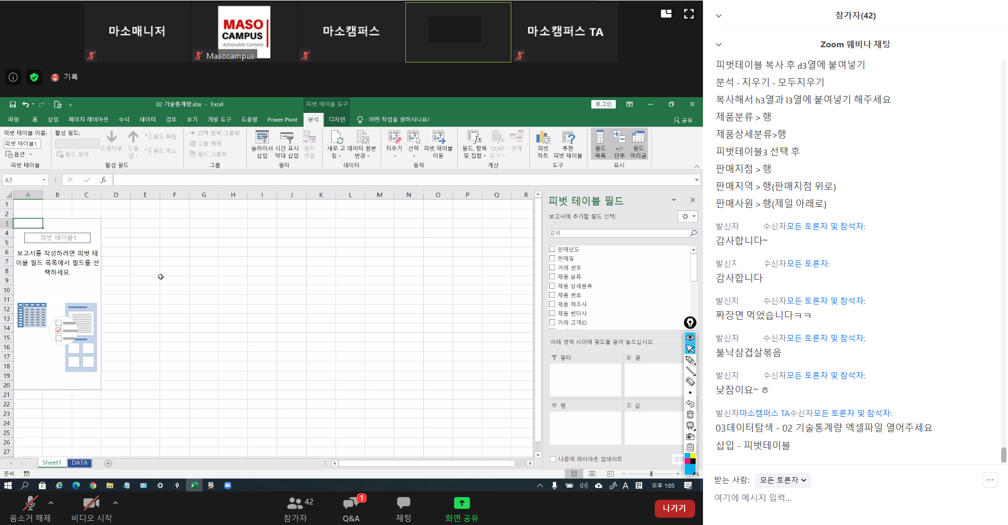Select the DATA sheet tab
1008x525 pixels.
pos(80,463)
